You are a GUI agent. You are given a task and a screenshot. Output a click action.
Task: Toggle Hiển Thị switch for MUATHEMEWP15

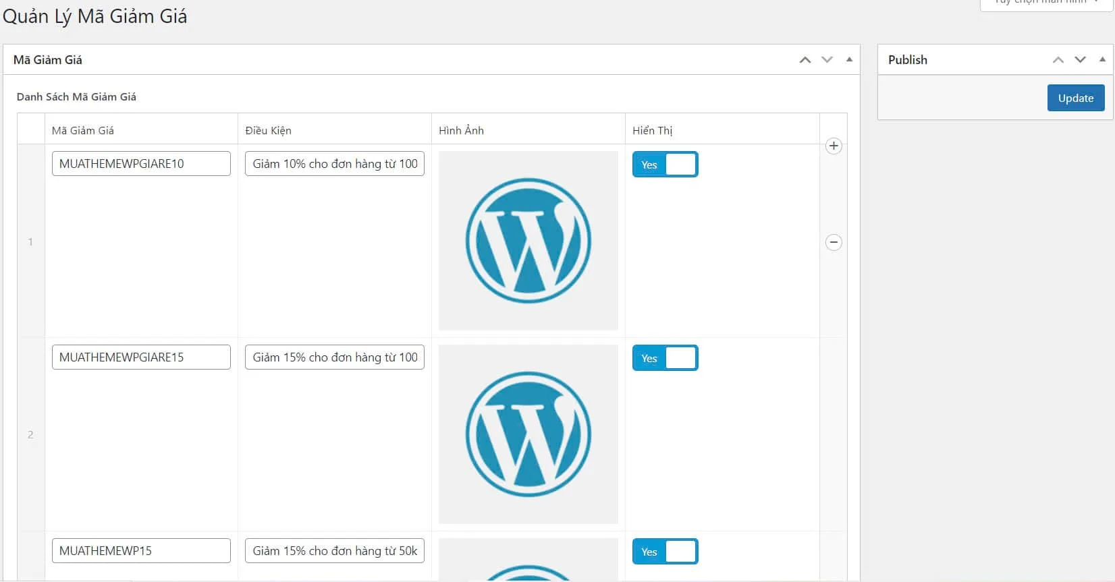(665, 552)
